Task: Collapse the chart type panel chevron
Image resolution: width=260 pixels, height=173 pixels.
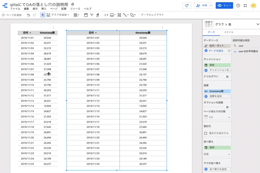Action: pos(258,24)
